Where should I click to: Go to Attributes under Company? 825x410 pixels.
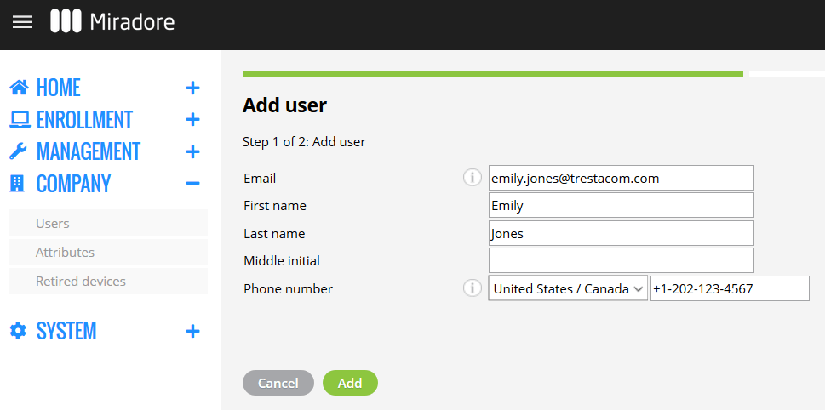click(x=108, y=252)
